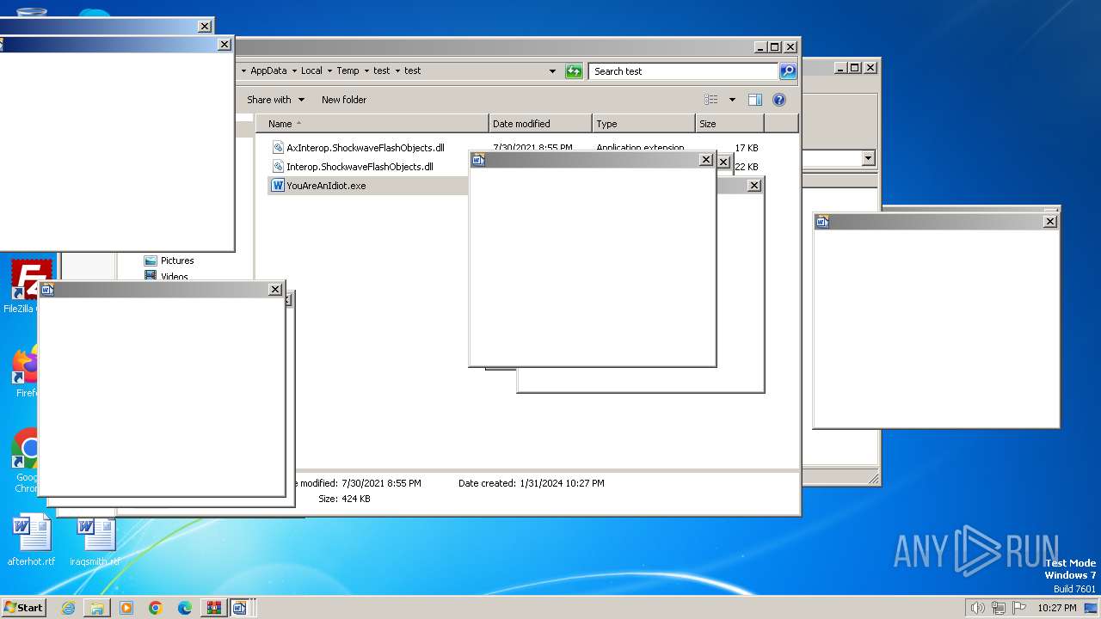The image size is (1101, 619).
Task: Expand the arrow before AppData breadcrumb
Action: tap(244, 71)
